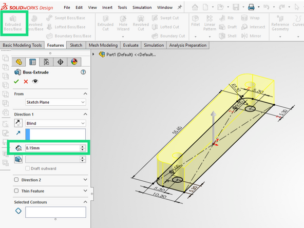Viewport: 304px width, 228px height.
Task: Enable the Thin Feature checkbox
Action: point(16,191)
